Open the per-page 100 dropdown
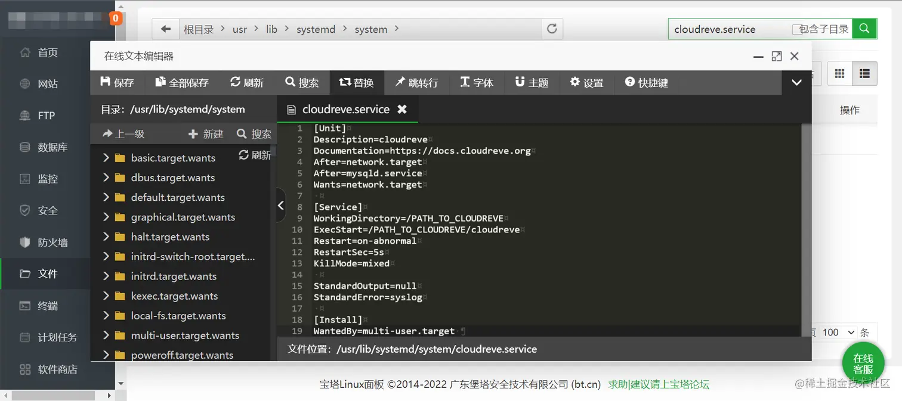Image resolution: width=902 pixels, height=401 pixels. (x=838, y=332)
